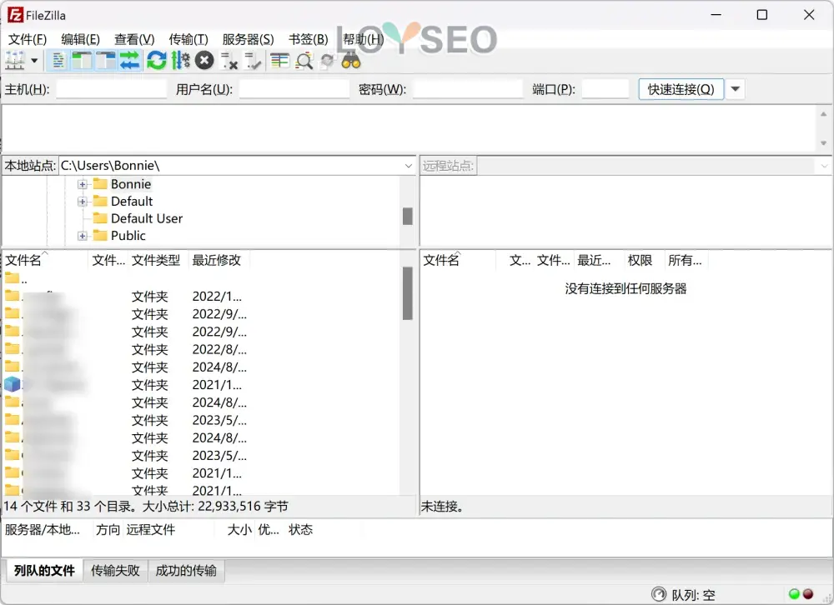Image resolution: width=834 pixels, height=605 pixels.
Task: Click the 密码(W) password field
Action: pyautogui.click(x=468, y=89)
